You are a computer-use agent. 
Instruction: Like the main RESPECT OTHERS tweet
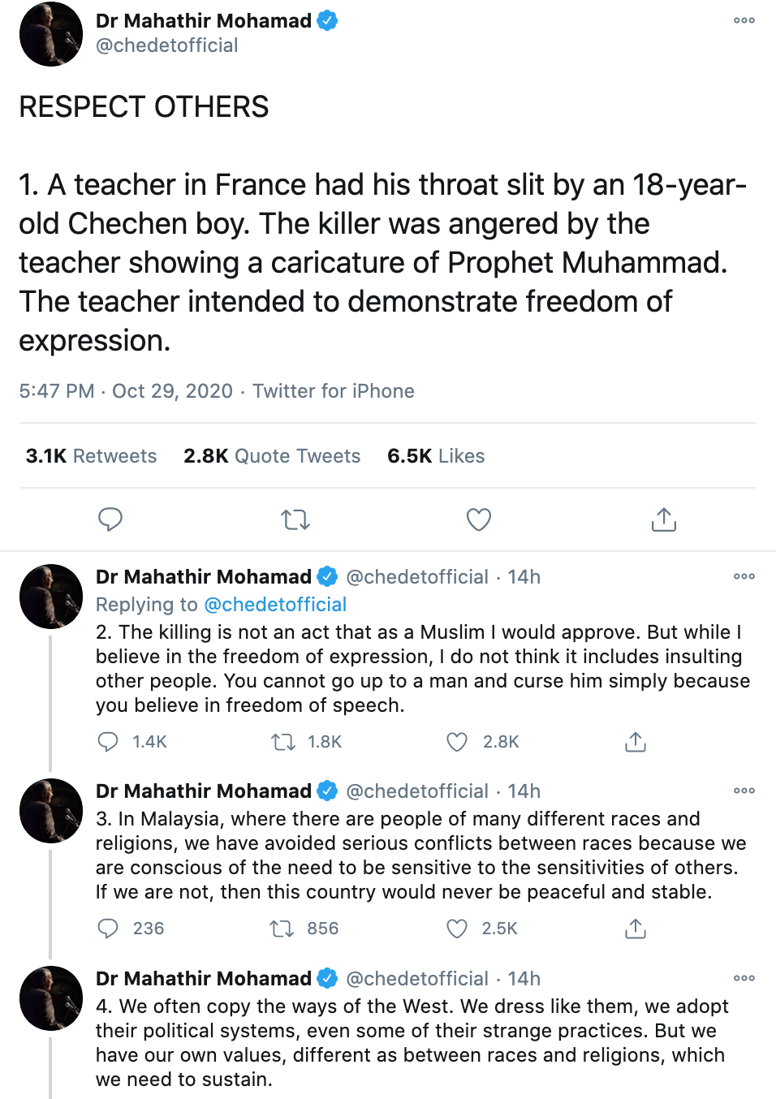(479, 519)
